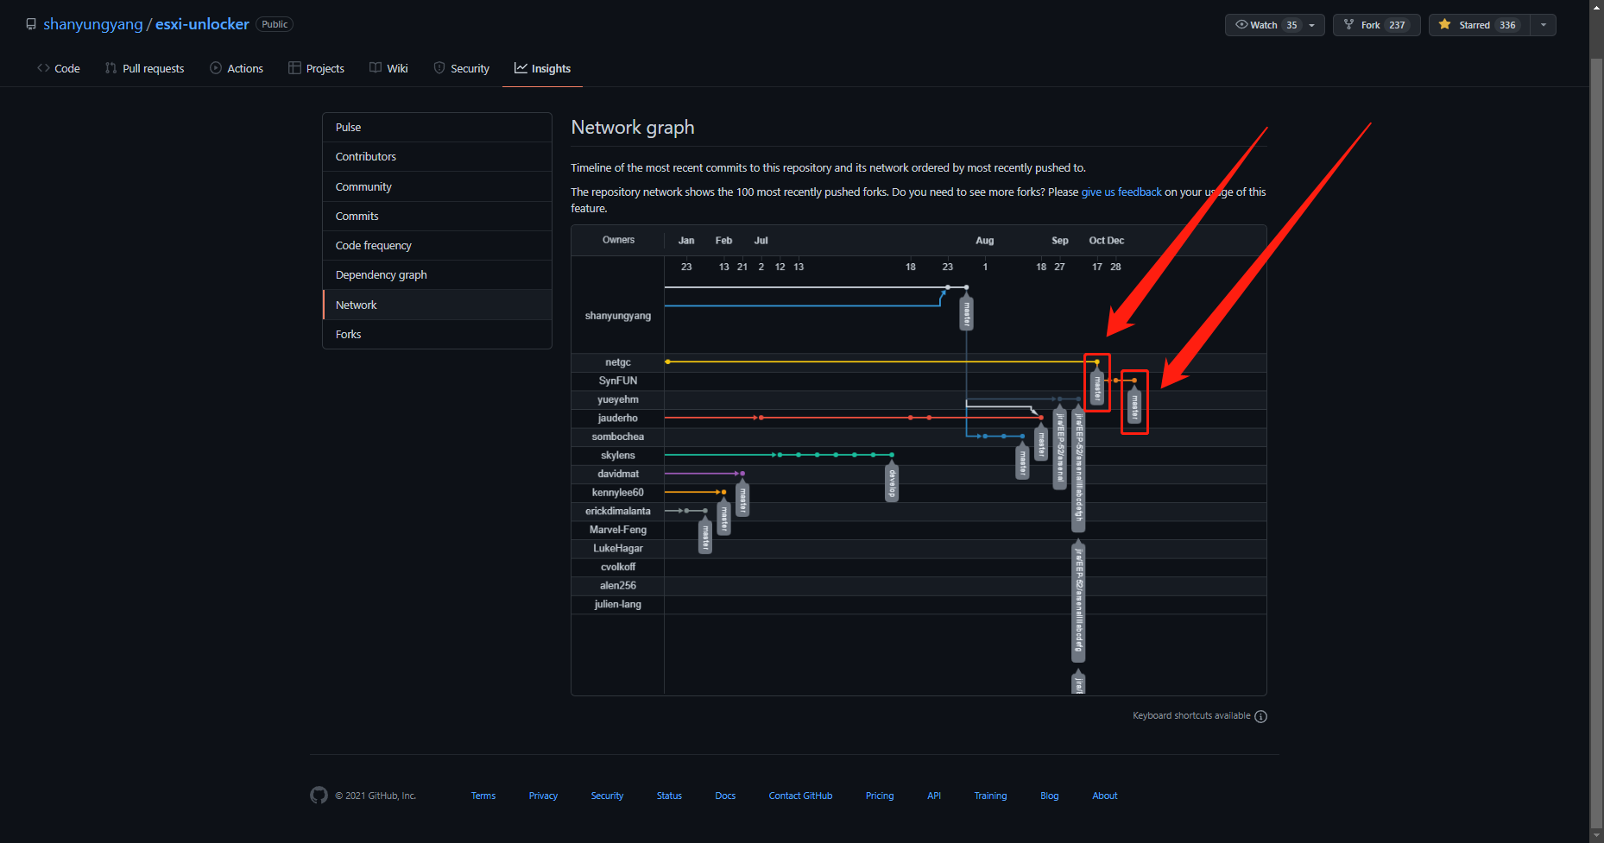
Task: Expand the Watch notifications dropdown arrow
Action: coord(1312,25)
